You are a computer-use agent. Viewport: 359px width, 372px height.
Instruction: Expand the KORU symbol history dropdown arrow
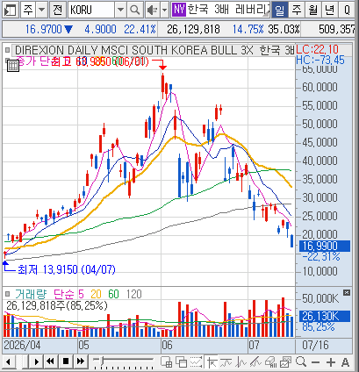[120, 10]
